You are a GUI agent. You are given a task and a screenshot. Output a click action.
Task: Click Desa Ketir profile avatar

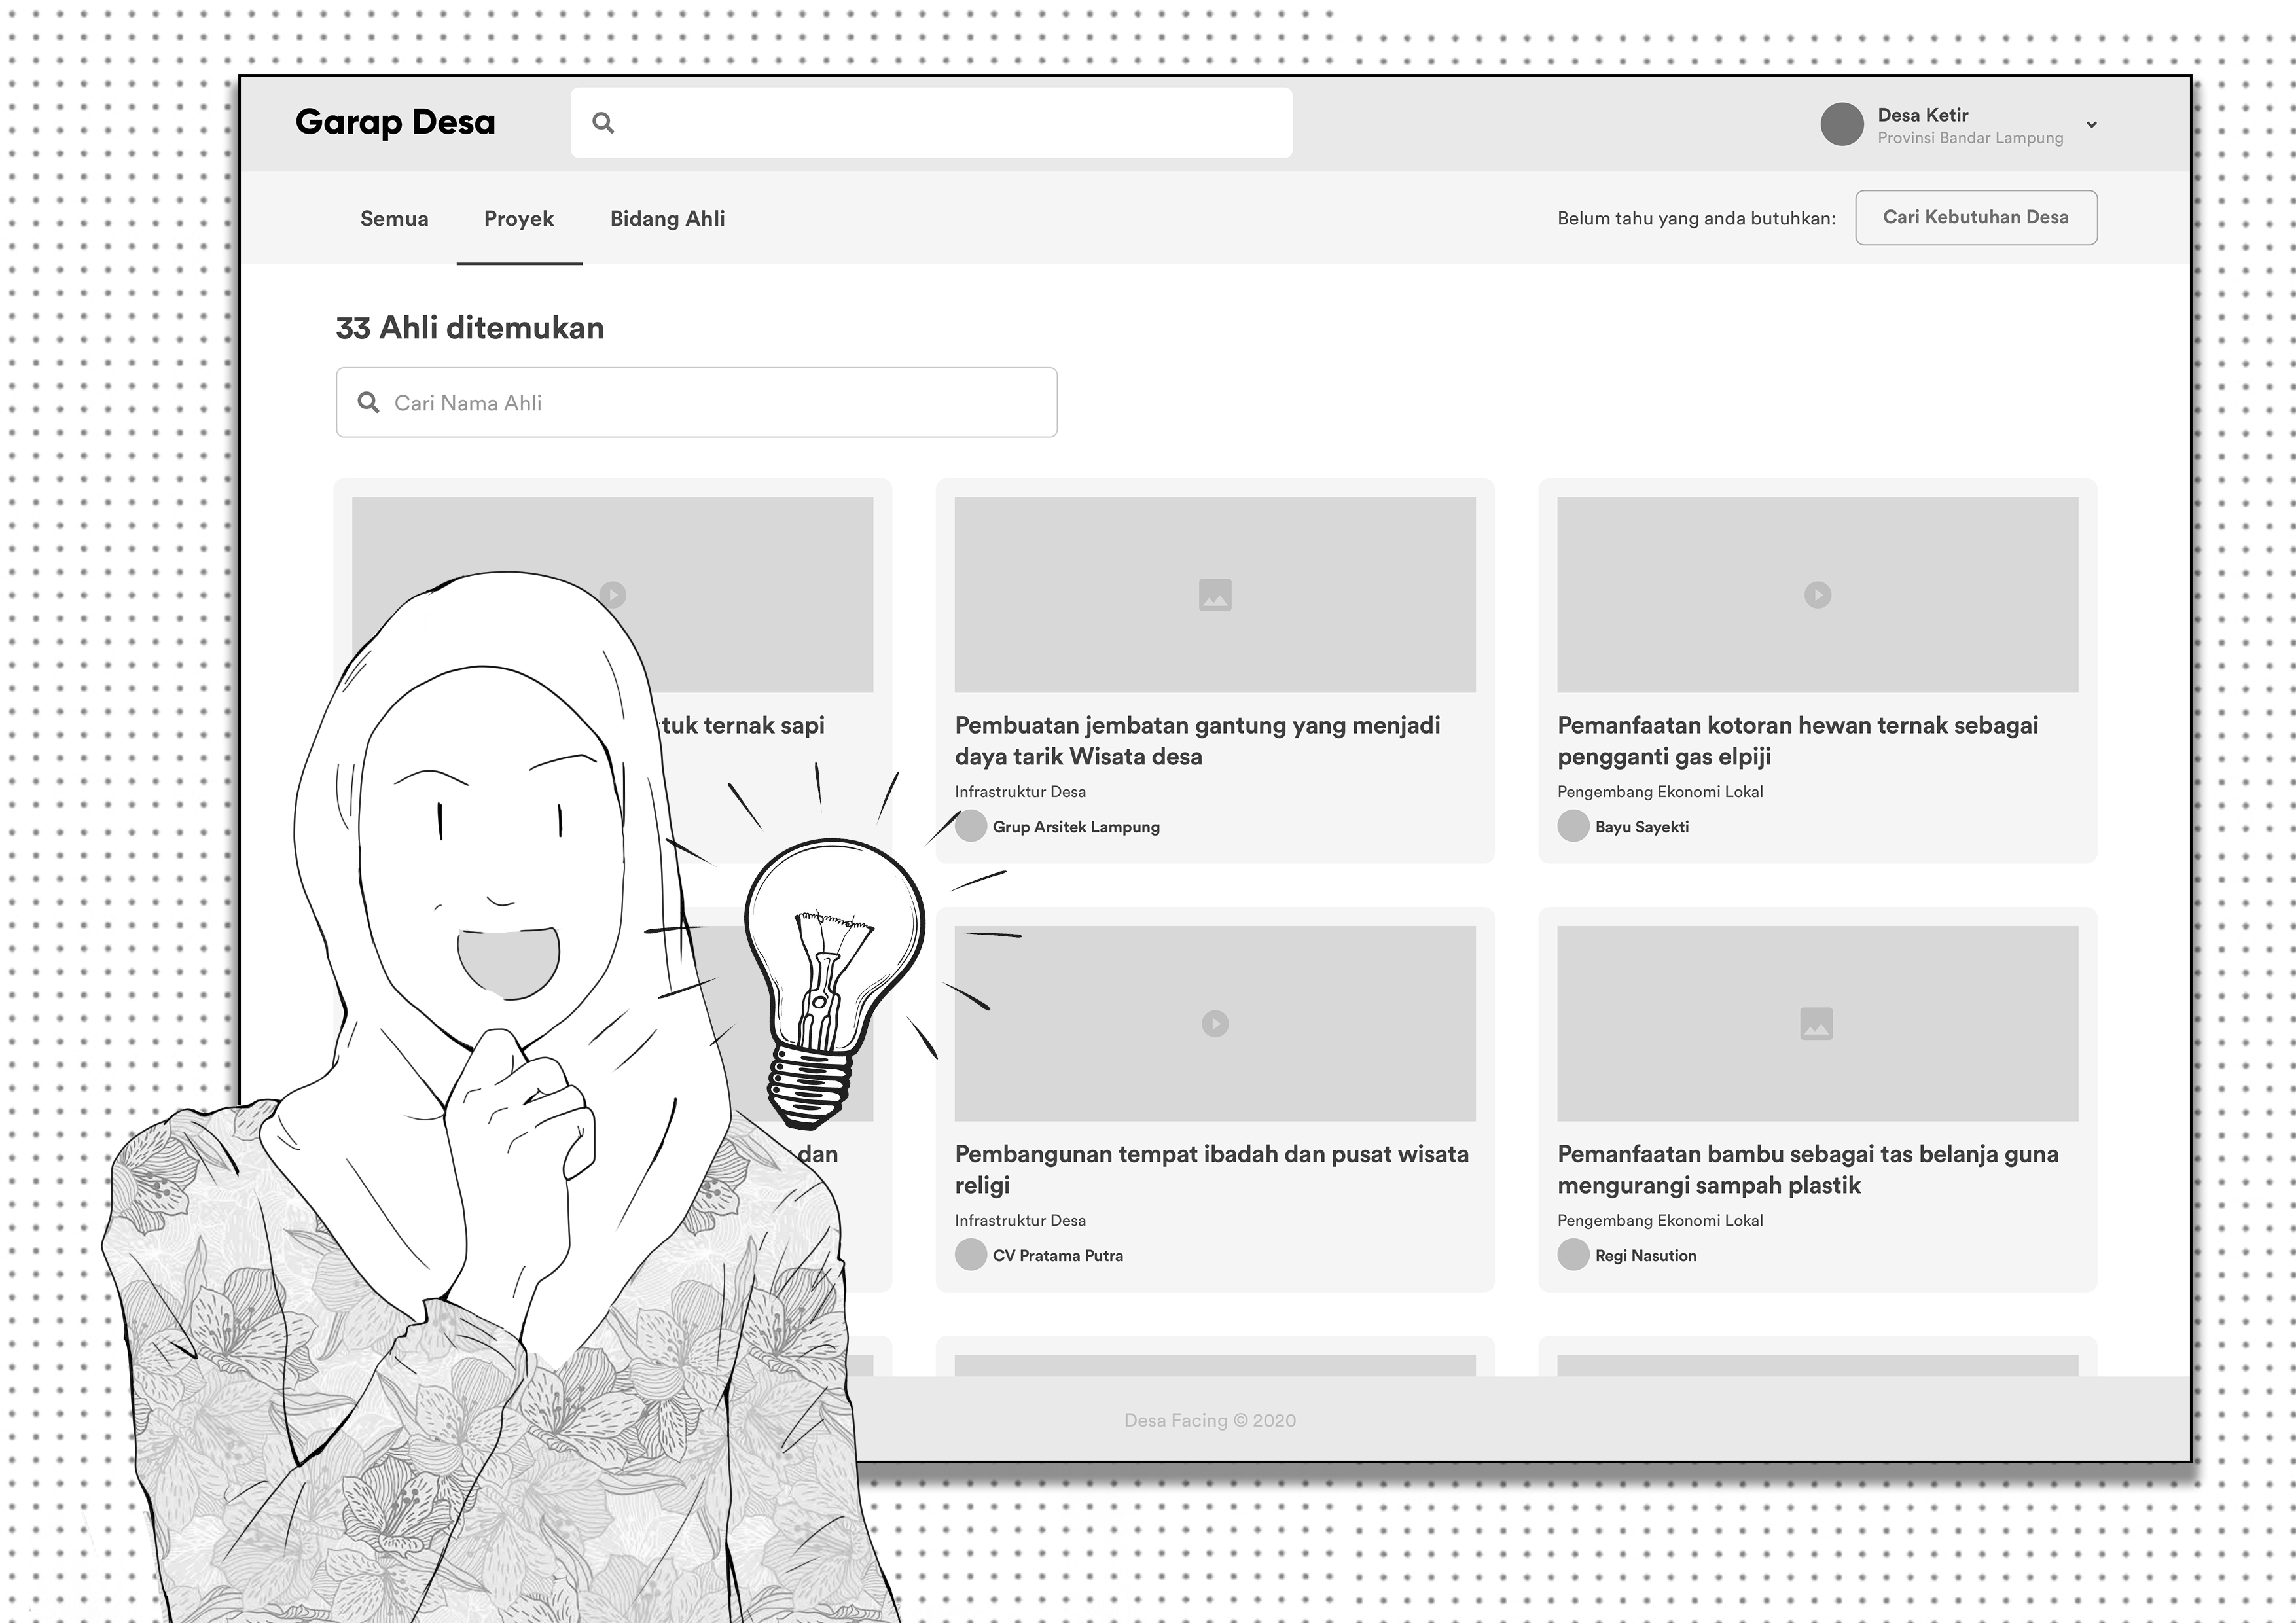(x=1841, y=125)
